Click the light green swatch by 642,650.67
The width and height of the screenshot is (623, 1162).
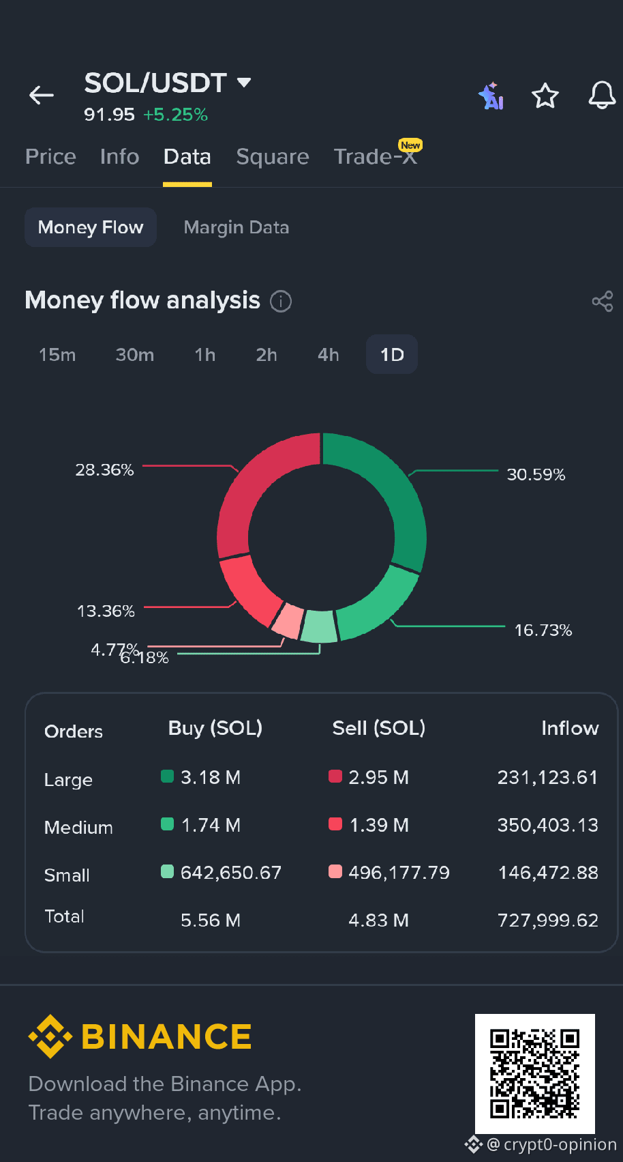[167, 871]
